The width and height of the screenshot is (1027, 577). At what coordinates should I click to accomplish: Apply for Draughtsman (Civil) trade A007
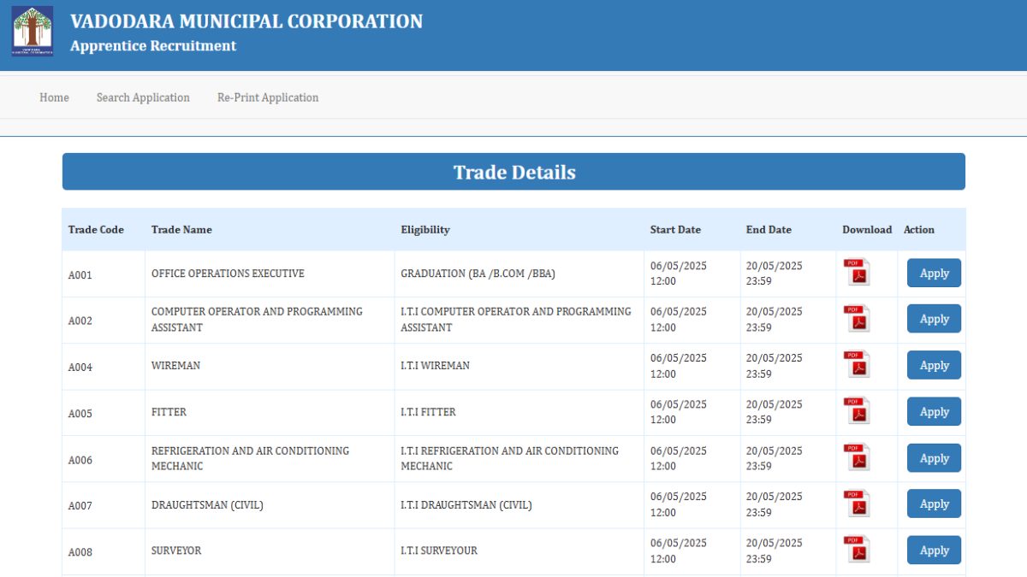tap(934, 503)
